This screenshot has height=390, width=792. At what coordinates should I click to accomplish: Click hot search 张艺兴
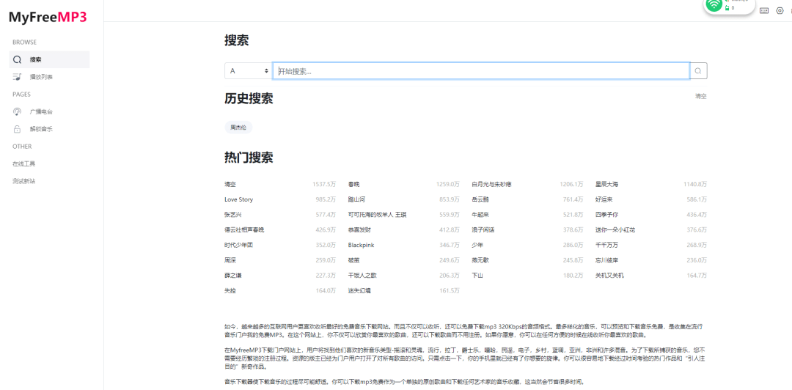coord(233,215)
